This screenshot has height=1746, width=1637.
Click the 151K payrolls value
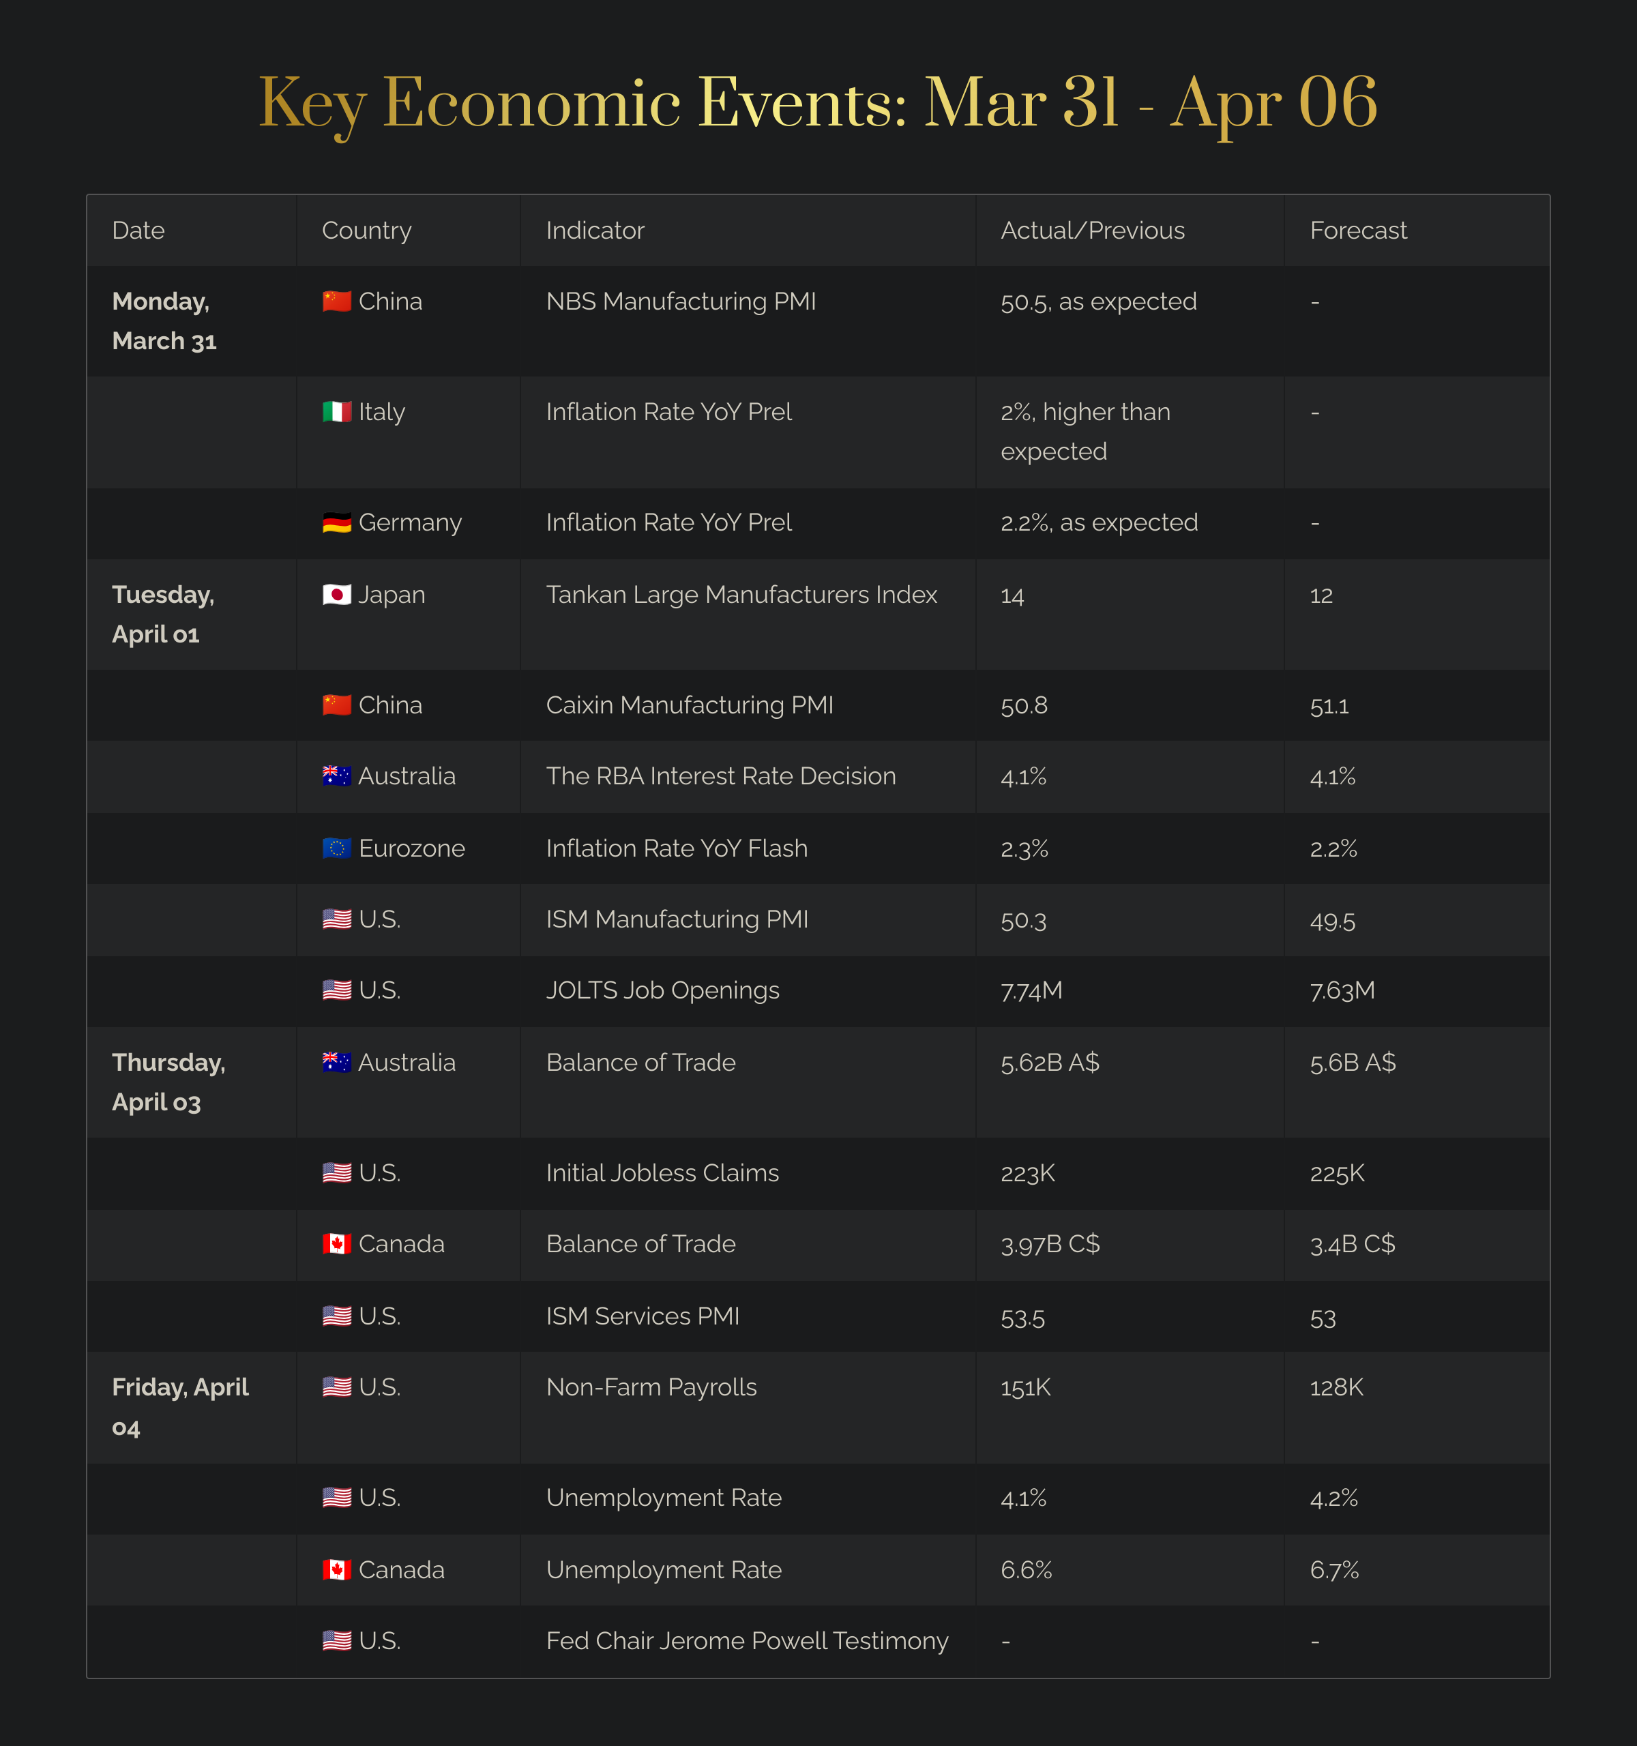[x=1025, y=1389]
